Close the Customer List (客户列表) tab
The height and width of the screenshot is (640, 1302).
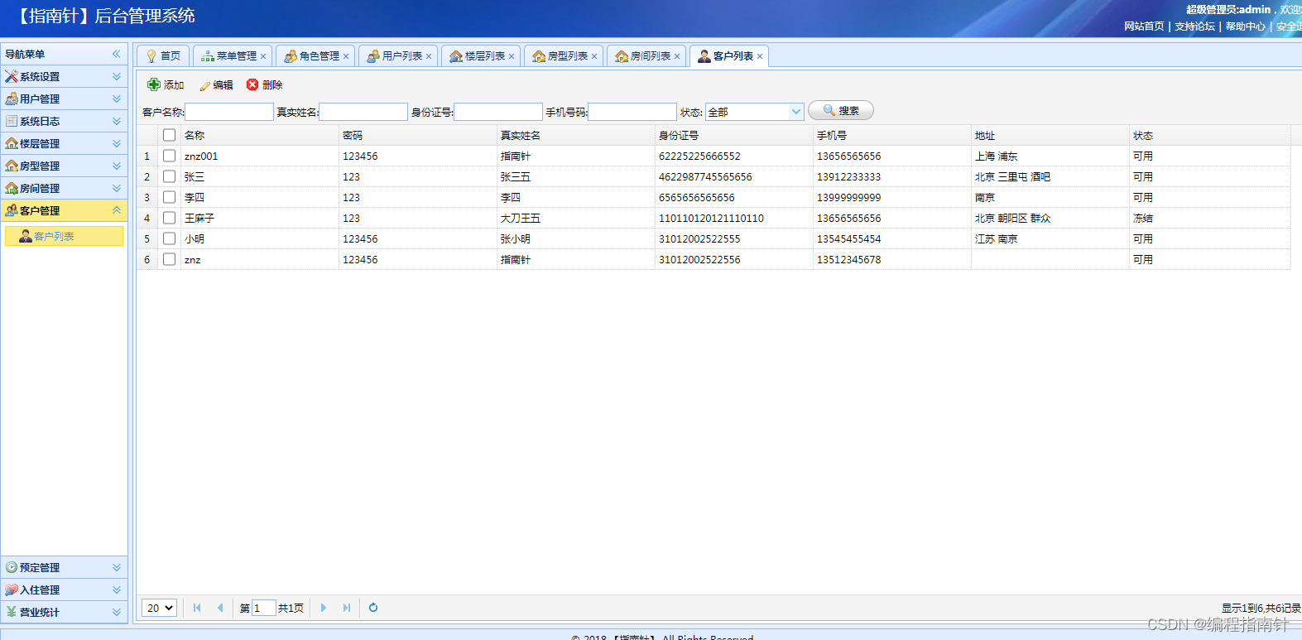760,56
